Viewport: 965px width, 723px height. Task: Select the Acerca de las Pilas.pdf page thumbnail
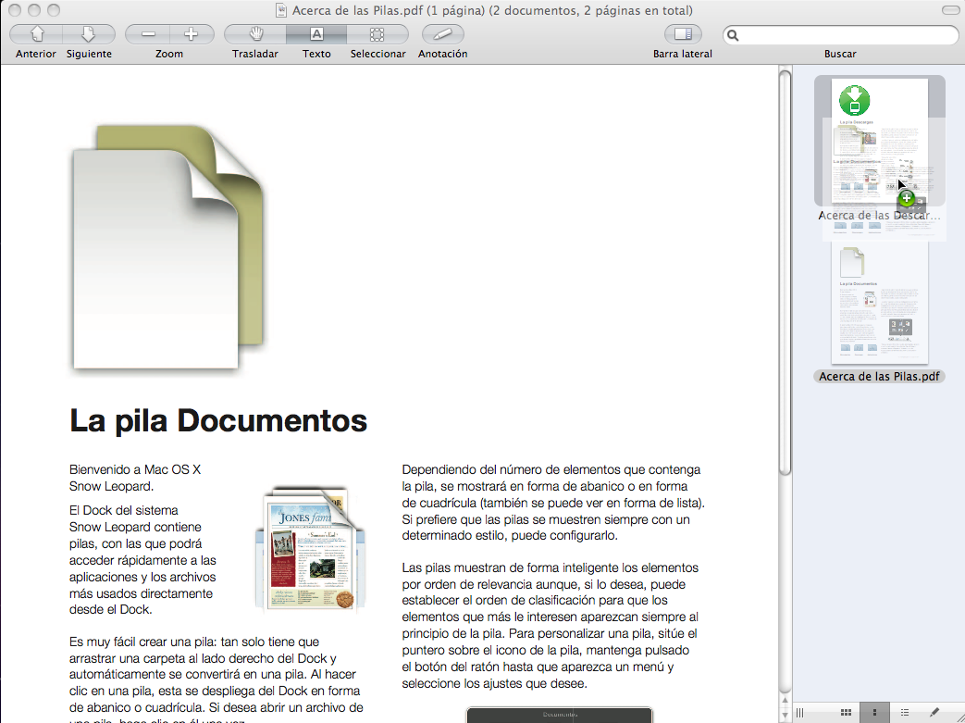coord(880,303)
